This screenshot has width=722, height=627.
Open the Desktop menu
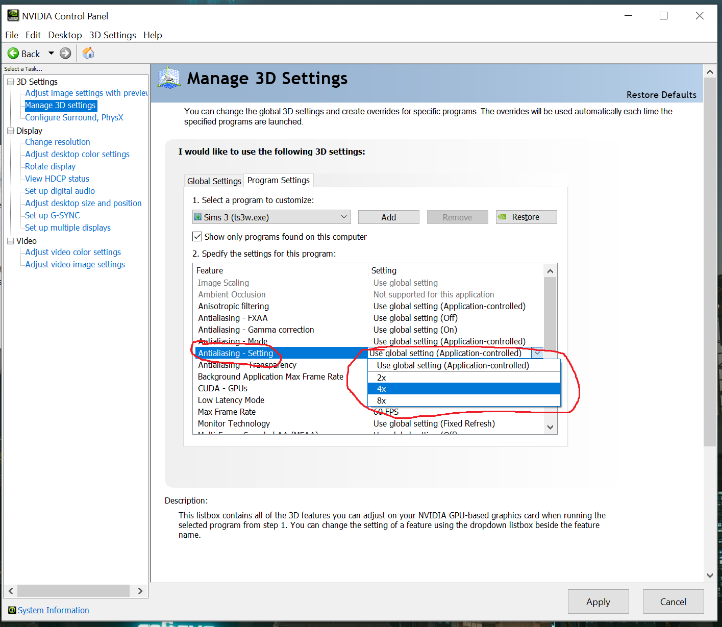(x=65, y=35)
